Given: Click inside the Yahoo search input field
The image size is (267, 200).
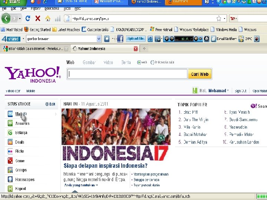Looking at the screenshot, I should (x=127, y=74).
